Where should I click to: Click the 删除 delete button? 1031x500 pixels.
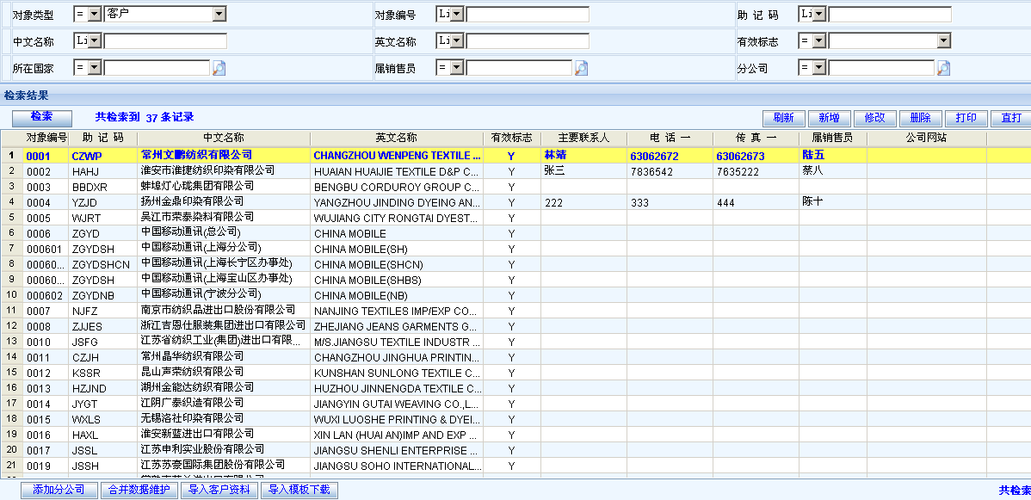[920, 118]
